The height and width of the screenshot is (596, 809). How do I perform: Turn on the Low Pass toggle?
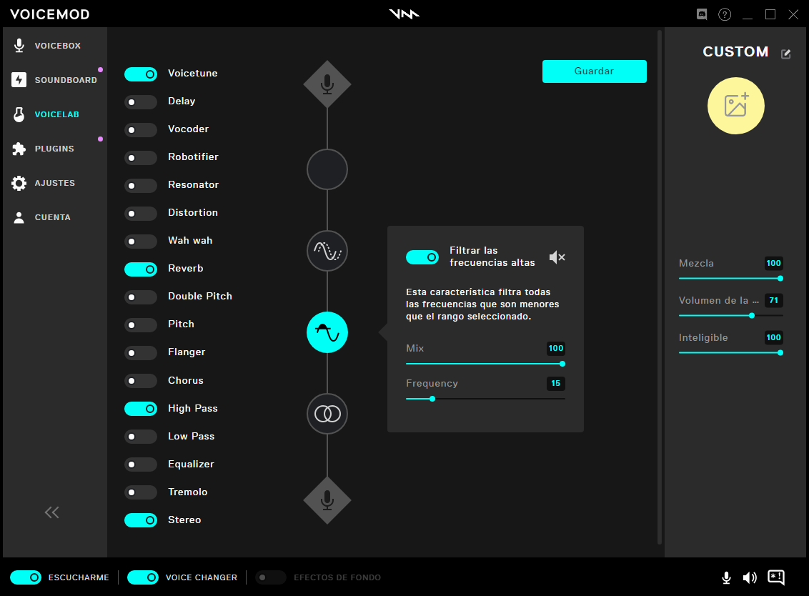[141, 437]
